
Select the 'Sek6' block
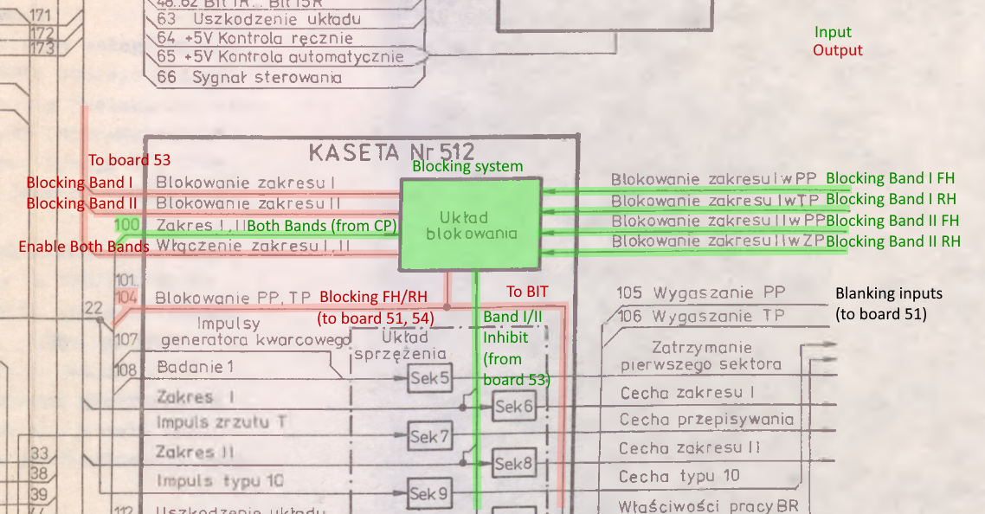[514, 407]
